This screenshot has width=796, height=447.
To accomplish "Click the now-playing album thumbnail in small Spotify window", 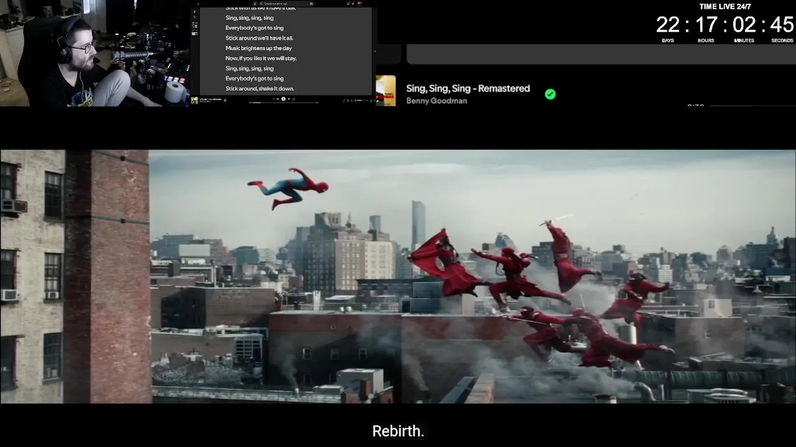I will tap(194, 101).
